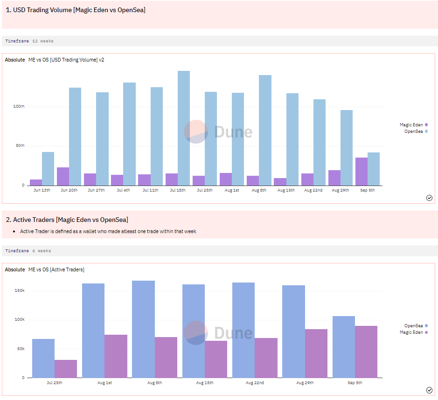Click heading '1. USD Trading Volume [Magic Eden vs OpenSea]'

[76, 10]
